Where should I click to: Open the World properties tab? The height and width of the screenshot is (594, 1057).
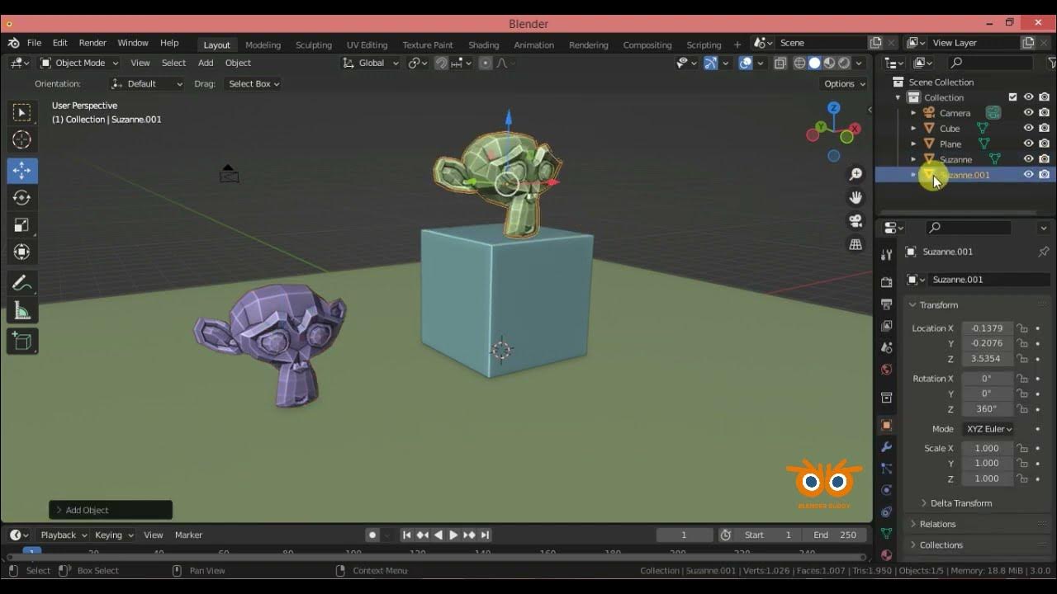pos(887,370)
